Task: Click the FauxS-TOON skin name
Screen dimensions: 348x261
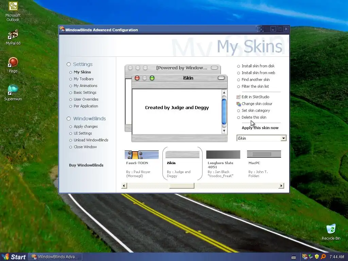Action: tap(137, 163)
